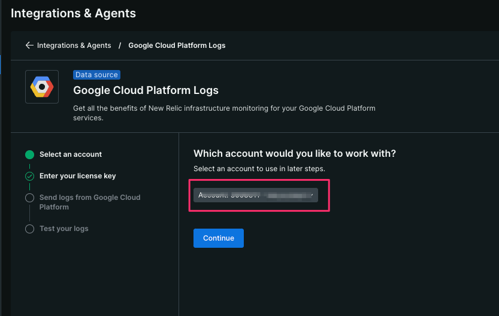Go to Enter your license key step

click(77, 176)
